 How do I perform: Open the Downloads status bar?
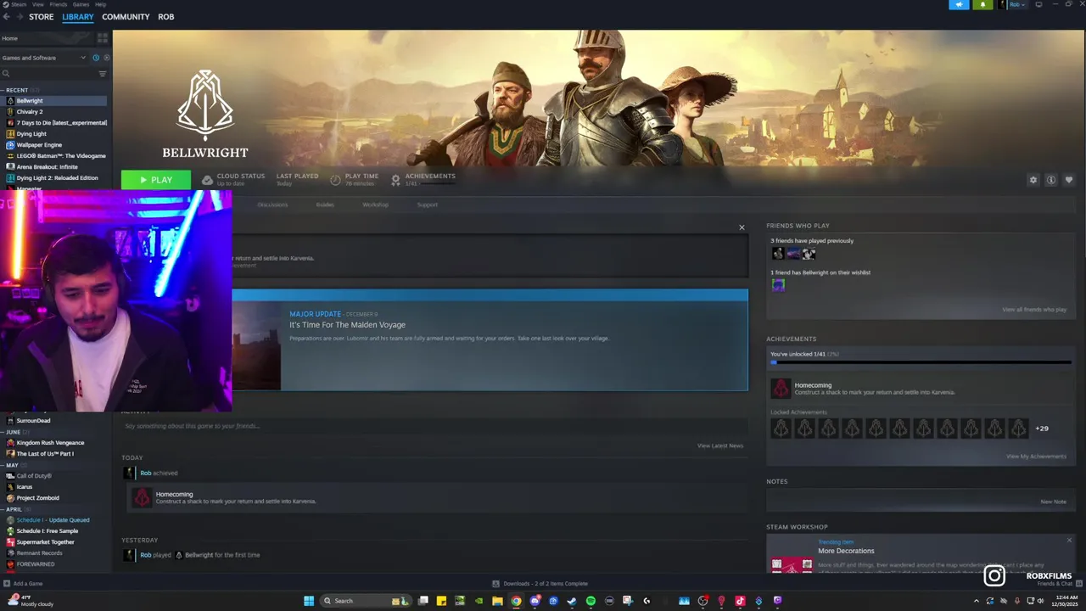[x=540, y=584]
